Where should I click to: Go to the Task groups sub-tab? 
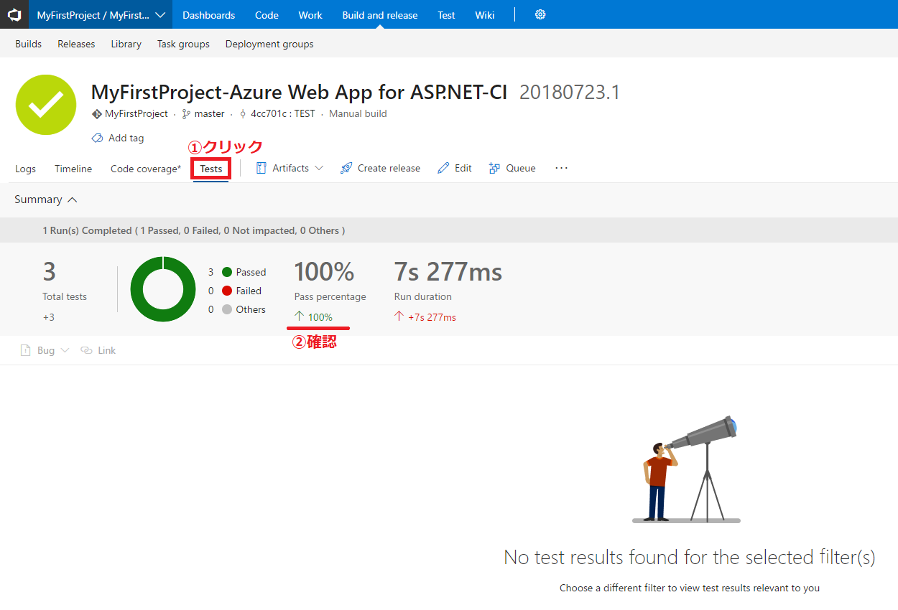[184, 44]
